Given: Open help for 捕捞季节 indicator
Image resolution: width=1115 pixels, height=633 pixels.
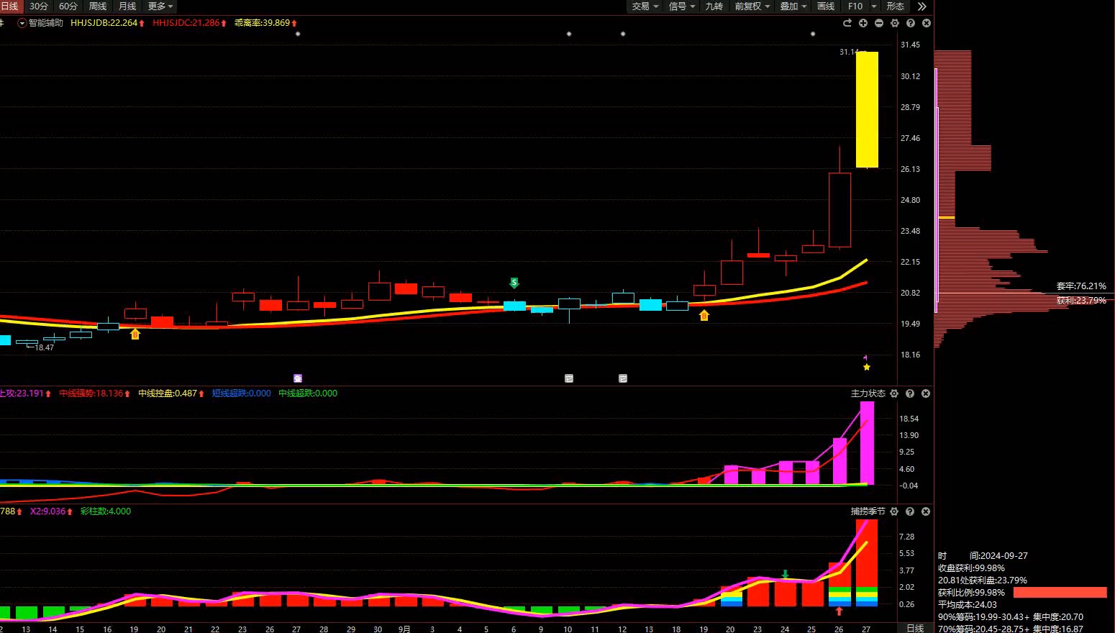Looking at the screenshot, I should click(x=910, y=511).
